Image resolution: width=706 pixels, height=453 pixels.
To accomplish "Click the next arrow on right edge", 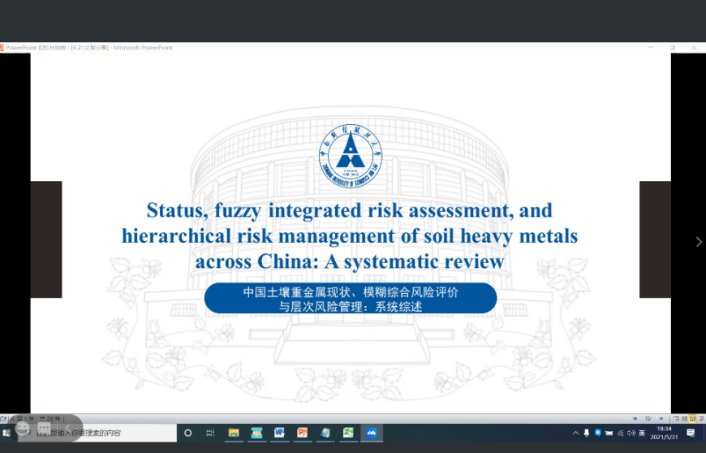I will pos(699,242).
